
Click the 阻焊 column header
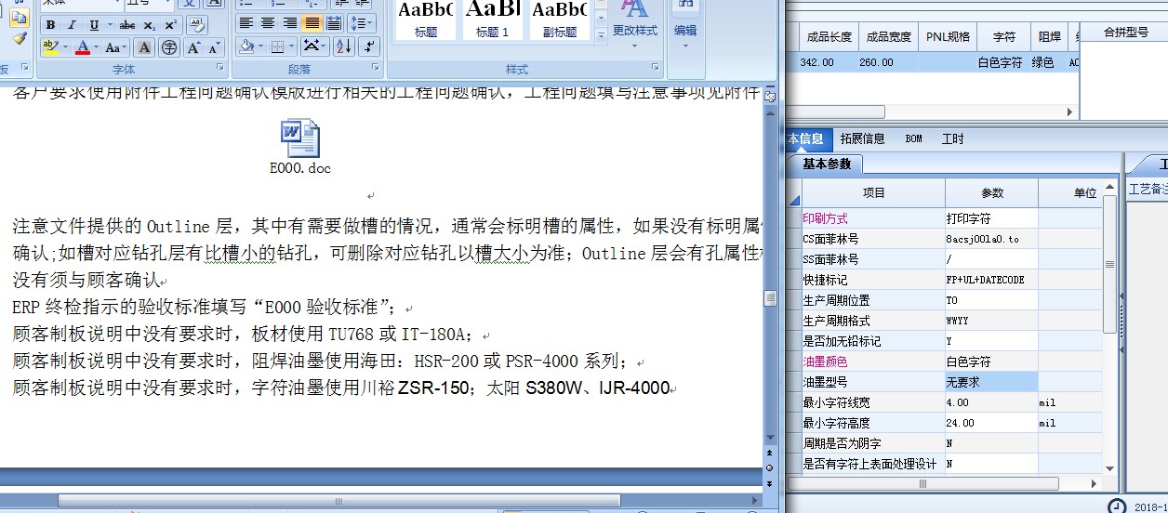pos(1049,37)
